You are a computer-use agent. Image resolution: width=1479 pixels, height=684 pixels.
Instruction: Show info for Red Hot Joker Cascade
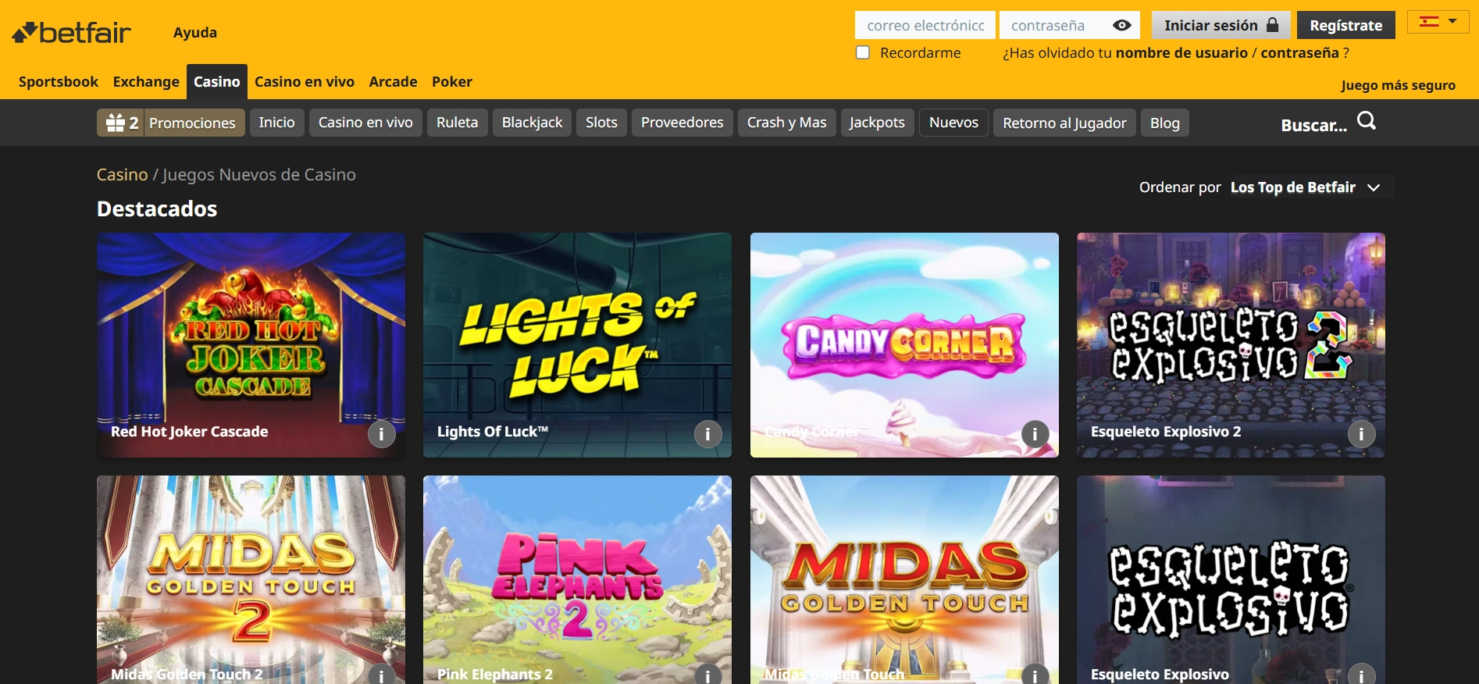pos(381,434)
